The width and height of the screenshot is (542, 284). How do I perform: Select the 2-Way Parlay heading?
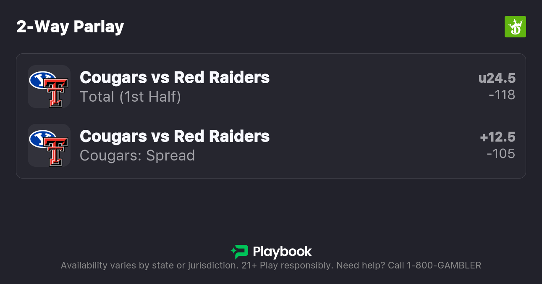click(x=70, y=27)
